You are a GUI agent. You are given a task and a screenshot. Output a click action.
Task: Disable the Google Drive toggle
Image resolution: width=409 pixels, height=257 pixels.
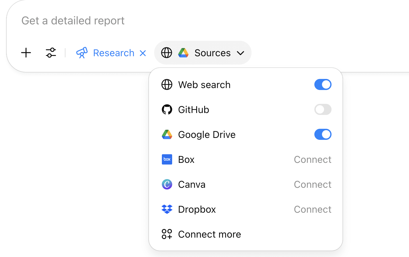[x=323, y=134]
